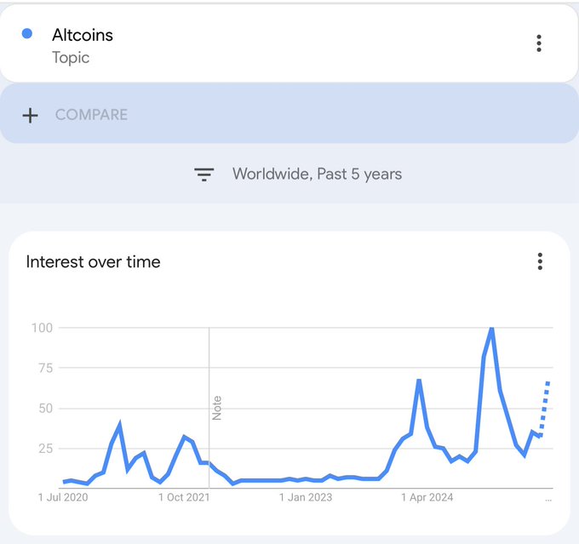The height and width of the screenshot is (544, 579).
Task: Click the 1 Oct 2021 axis label
Action: coord(184,497)
